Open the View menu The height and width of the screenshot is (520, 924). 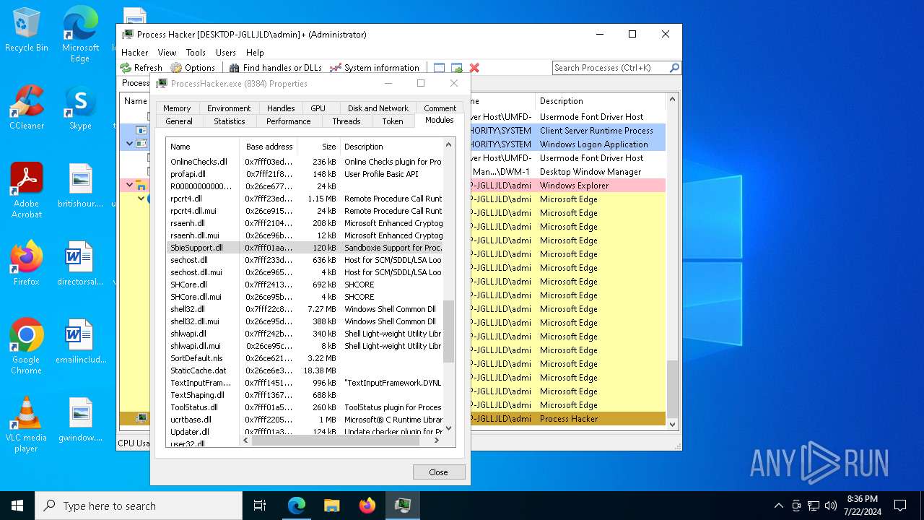tap(167, 53)
